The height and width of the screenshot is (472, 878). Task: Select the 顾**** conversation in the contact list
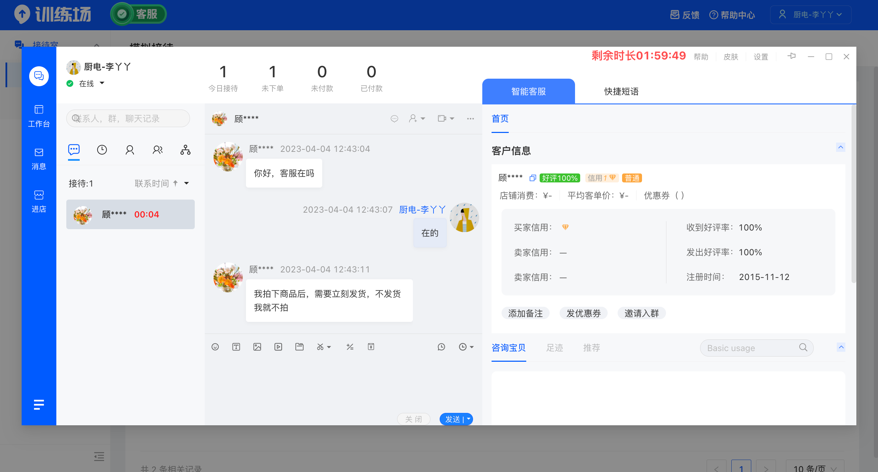pyautogui.click(x=131, y=214)
